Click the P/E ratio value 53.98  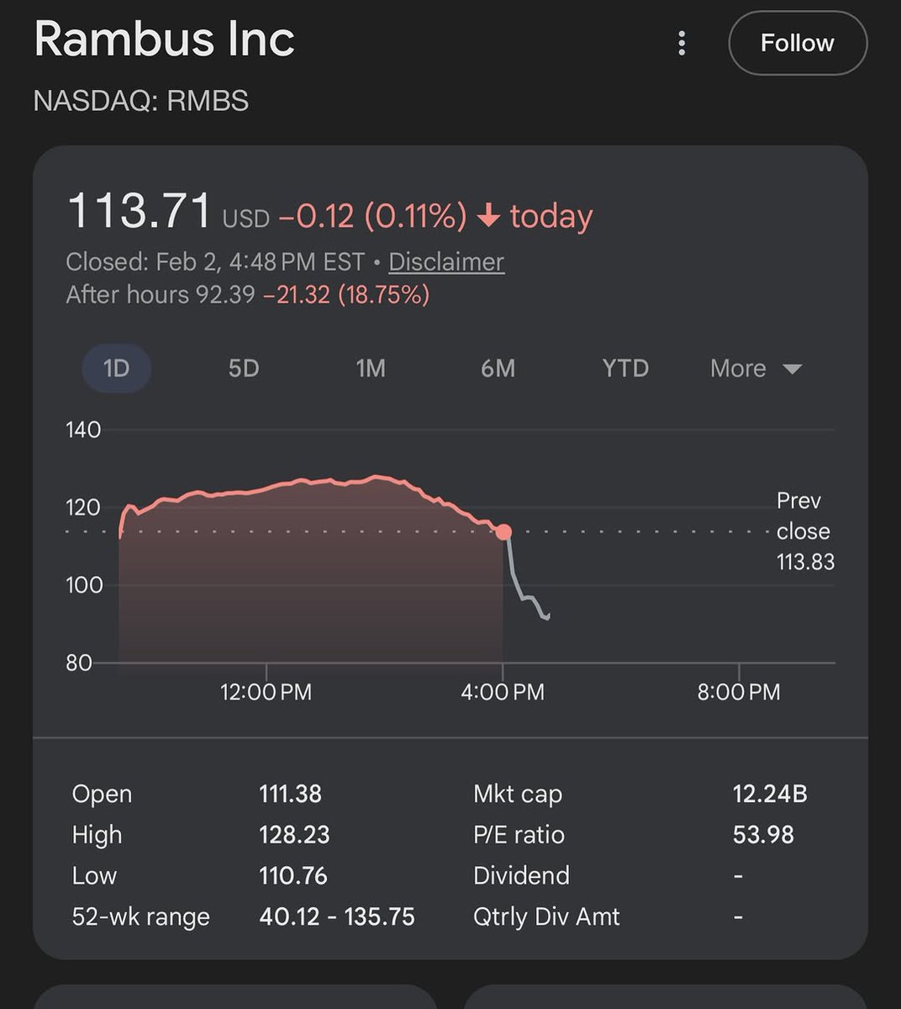763,835
